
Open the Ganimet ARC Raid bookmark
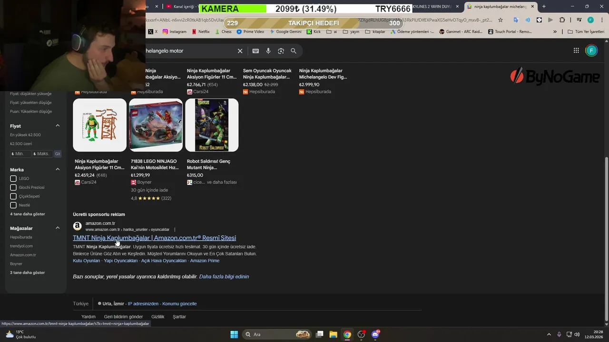tap(461, 32)
